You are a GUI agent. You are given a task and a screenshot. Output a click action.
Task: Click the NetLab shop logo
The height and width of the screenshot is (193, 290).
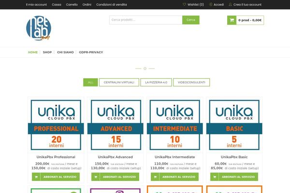tap(39, 28)
